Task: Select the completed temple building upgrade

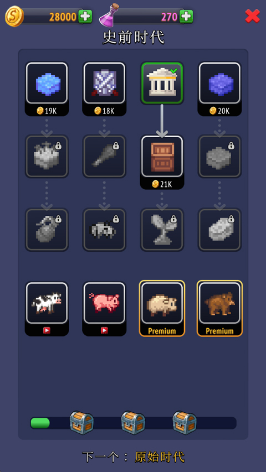Action: [162, 83]
